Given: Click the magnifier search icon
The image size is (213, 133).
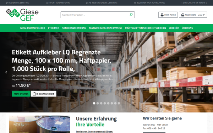Looking at the screenshot, I should (x=131, y=15).
